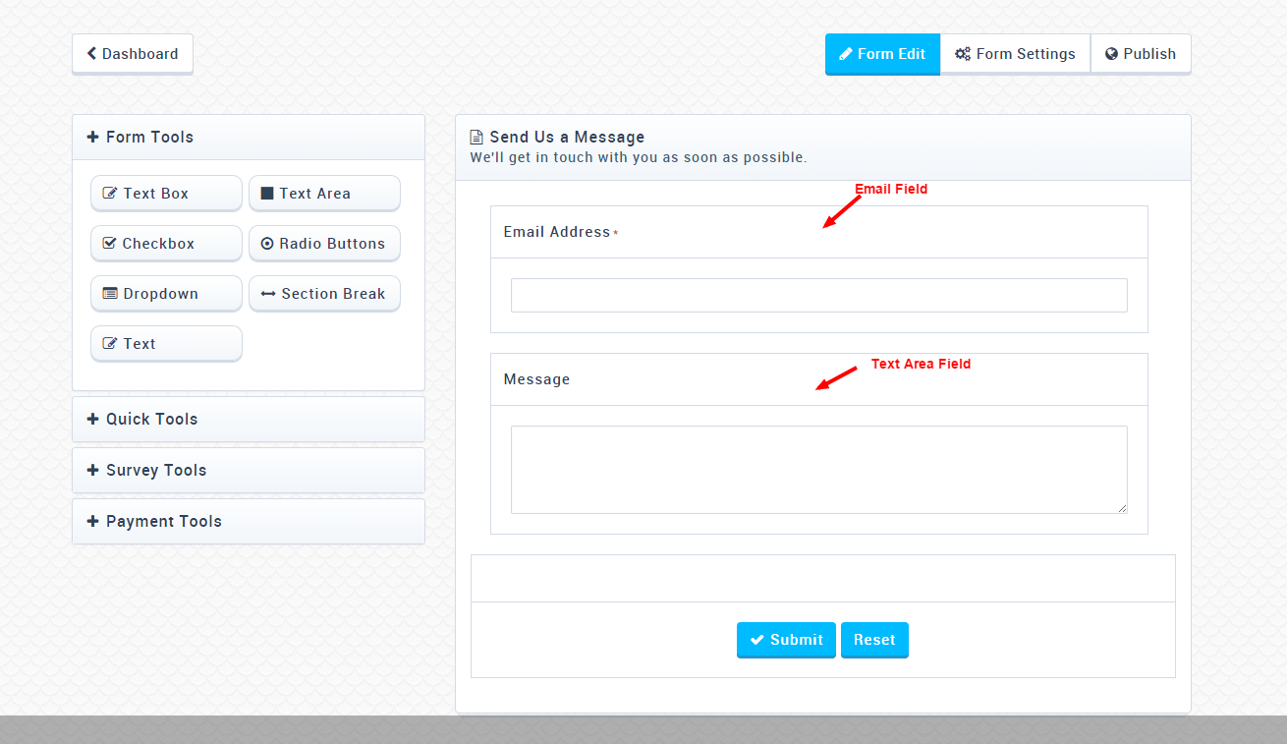Collapse the Form Tools panel
This screenshot has height=744, width=1287.
pos(149,138)
